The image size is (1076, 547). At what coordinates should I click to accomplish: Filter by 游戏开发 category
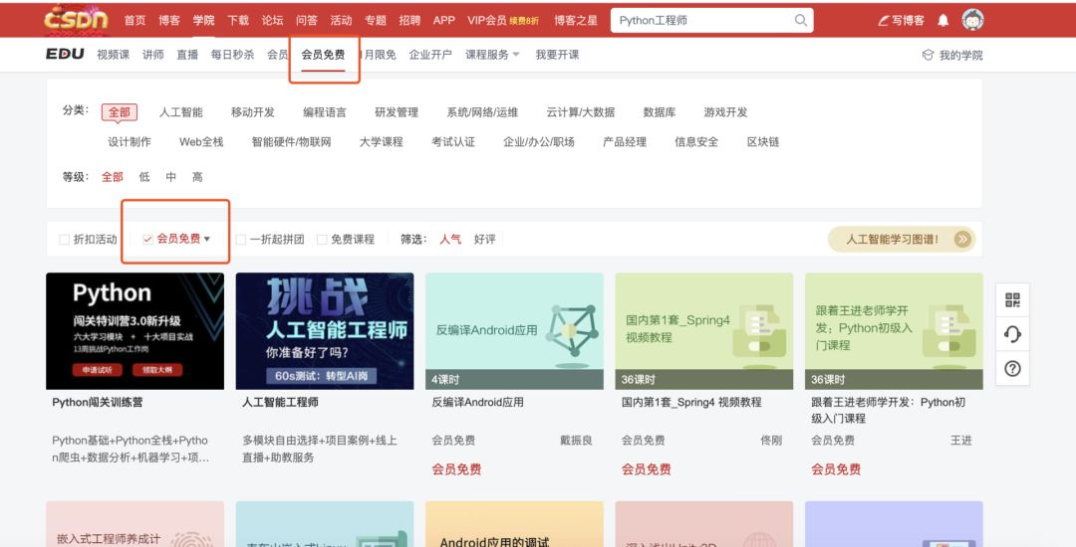point(725,112)
